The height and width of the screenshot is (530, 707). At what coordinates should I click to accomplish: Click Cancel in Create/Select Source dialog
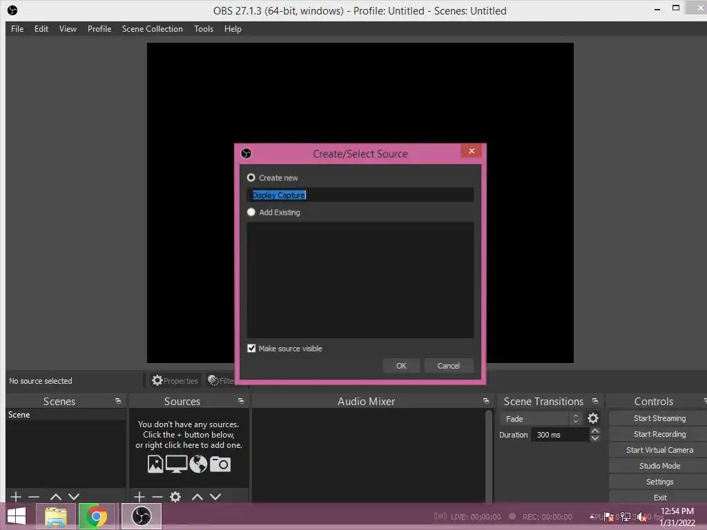pyautogui.click(x=449, y=366)
